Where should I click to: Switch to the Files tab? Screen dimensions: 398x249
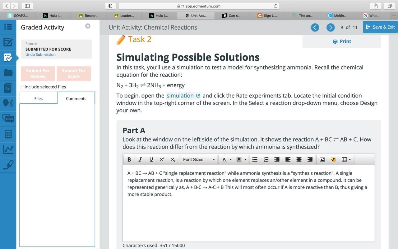pyautogui.click(x=39, y=98)
